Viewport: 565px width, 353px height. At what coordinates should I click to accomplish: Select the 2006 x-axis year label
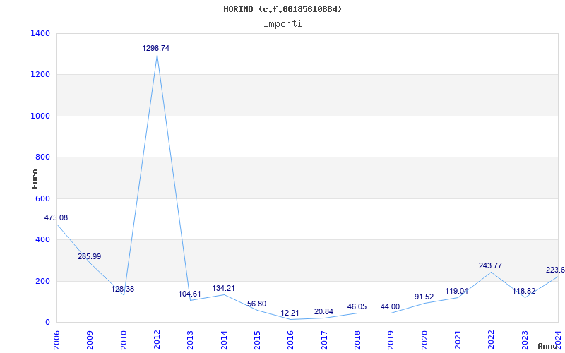tap(56, 340)
